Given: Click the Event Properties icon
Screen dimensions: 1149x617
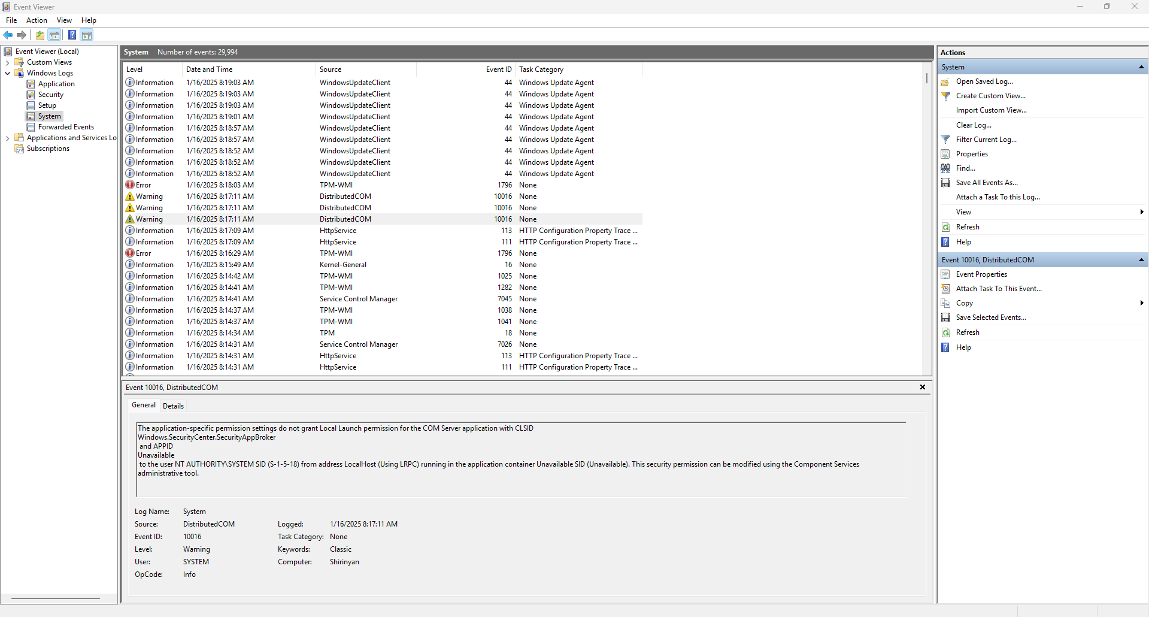Looking at the screenshot, I should (x=945, y=275).
